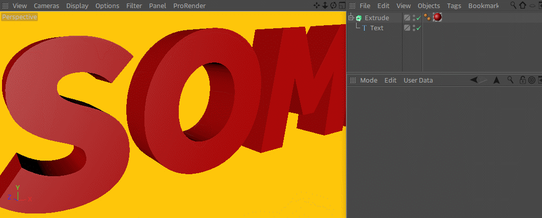Open the viewport Options menu
This screenshot has height=218, width=542.
click(x=108, y=6)
